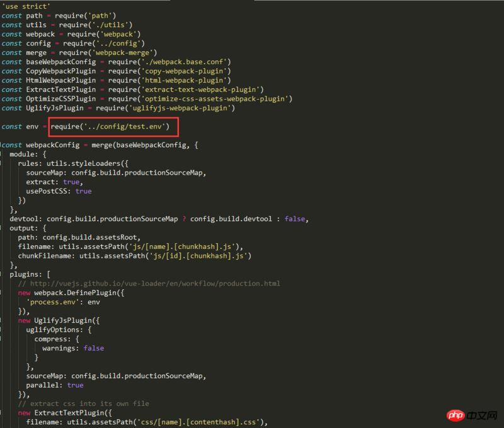
Task: Click the "uglifyOptions: {" key
Action: pos(59,330)
